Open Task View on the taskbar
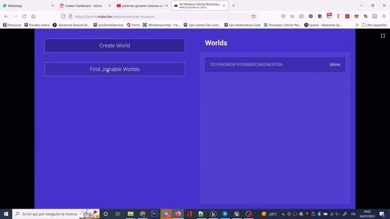This screenshot has width=390, height=219. tap(118, 214)
